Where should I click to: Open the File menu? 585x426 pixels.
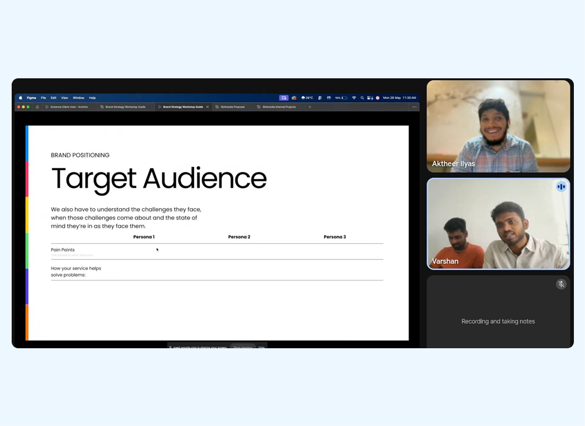click(x=43, y=98)
